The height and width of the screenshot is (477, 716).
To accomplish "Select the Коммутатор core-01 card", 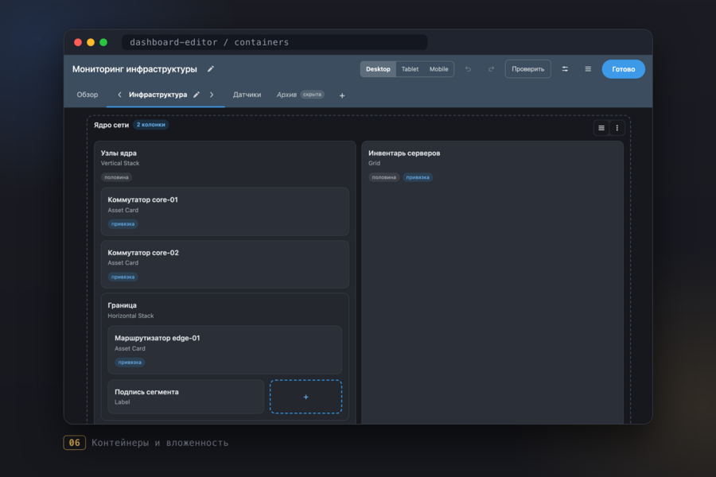I will tap(224, 211).
